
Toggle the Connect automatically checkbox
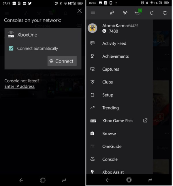tap(11, 48)
